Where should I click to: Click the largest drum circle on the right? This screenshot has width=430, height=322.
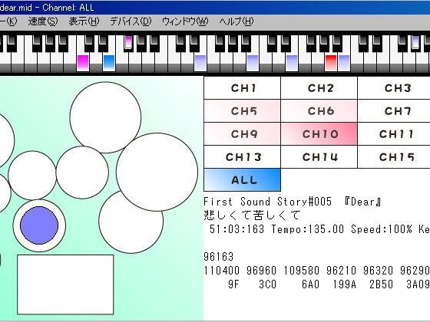157,172
